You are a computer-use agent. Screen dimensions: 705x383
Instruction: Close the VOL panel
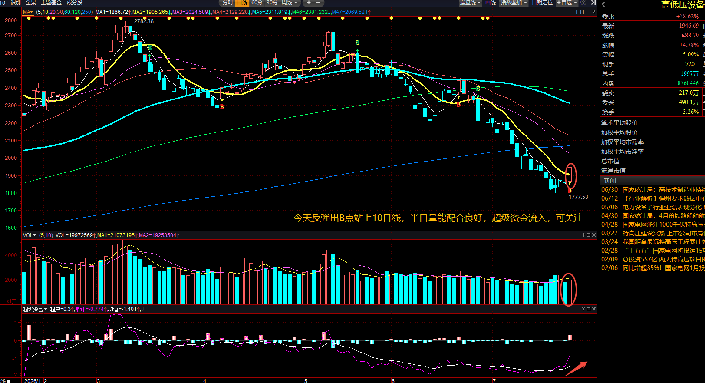594,235
